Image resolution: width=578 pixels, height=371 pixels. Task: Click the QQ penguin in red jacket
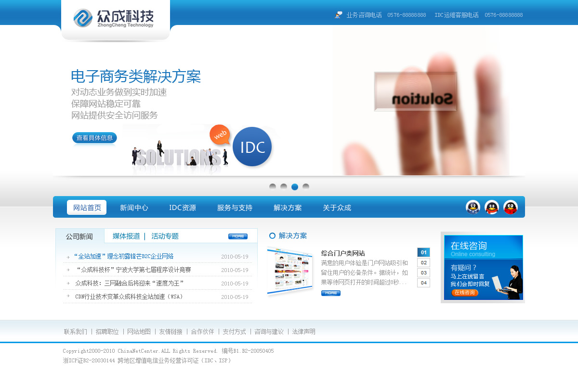click(511, 207)
